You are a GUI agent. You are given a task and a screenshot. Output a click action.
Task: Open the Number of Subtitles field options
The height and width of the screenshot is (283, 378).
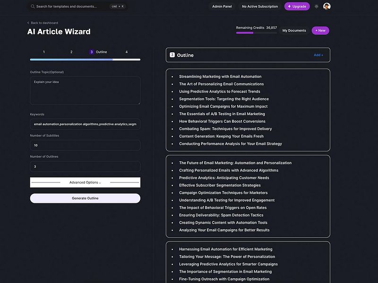(x=85, y=145)
